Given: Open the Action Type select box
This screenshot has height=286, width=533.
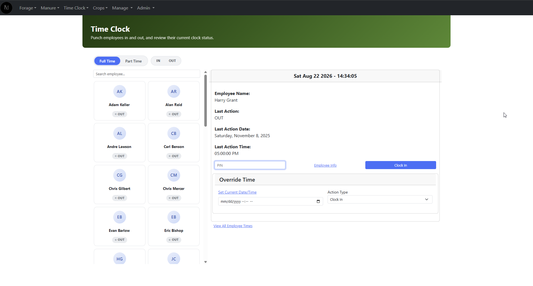Looking at the screenshot, I should click(x=380, y=199).
